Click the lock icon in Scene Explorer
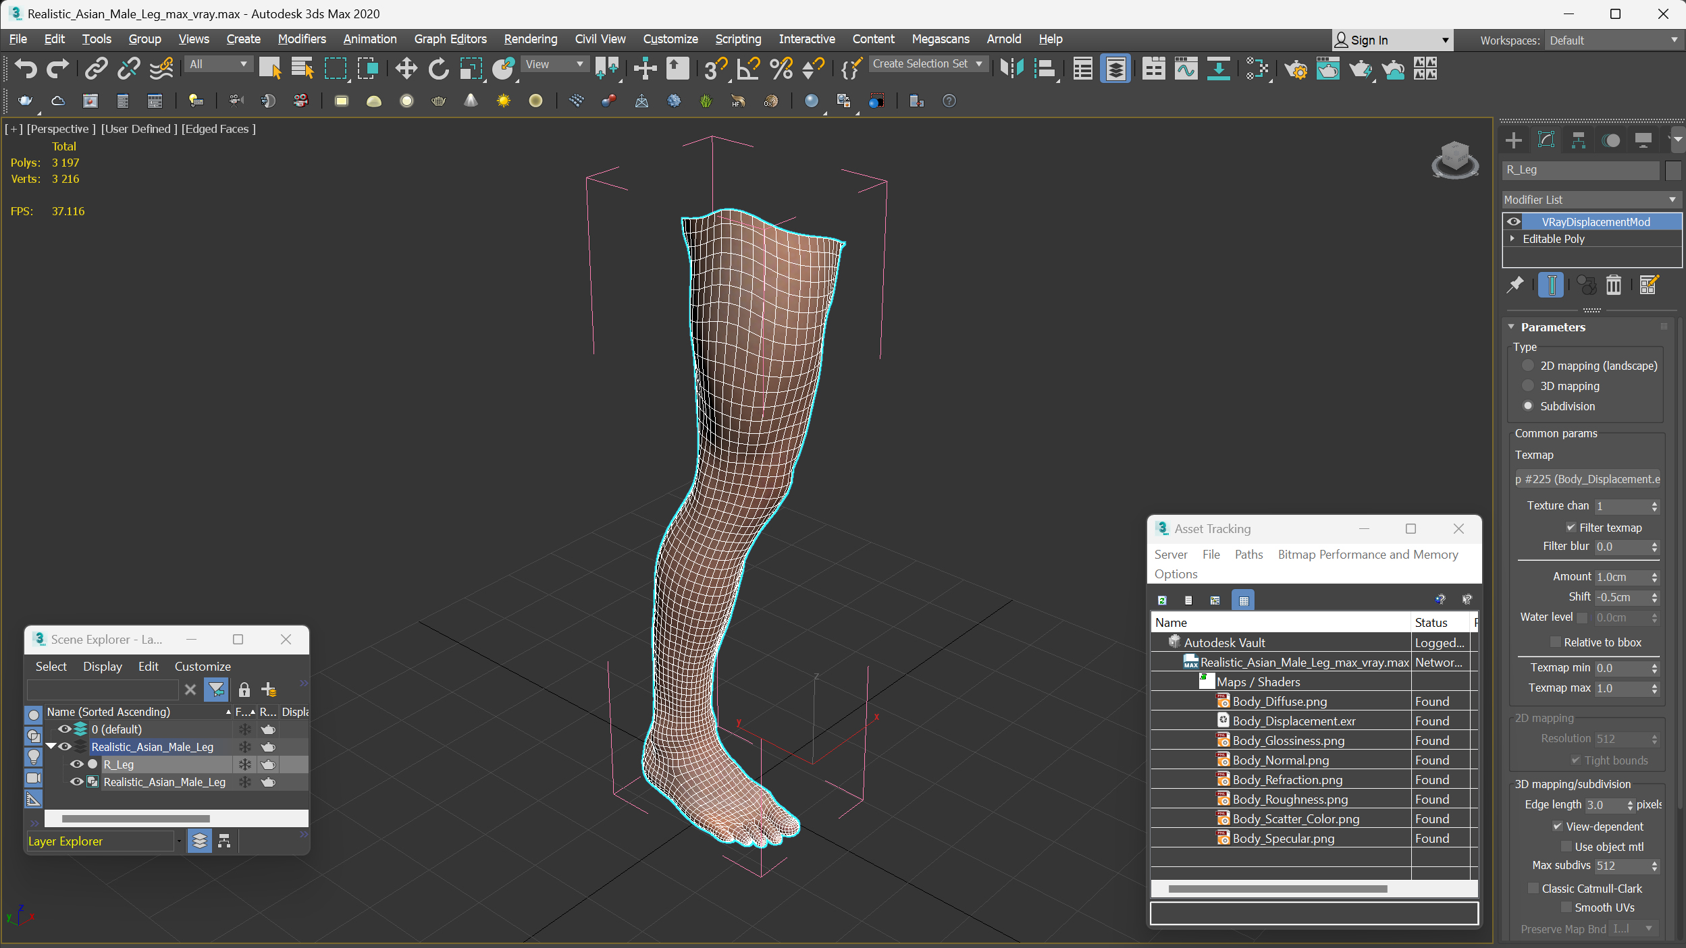Viewport: 1686px width, 948px height. (244, 690)
